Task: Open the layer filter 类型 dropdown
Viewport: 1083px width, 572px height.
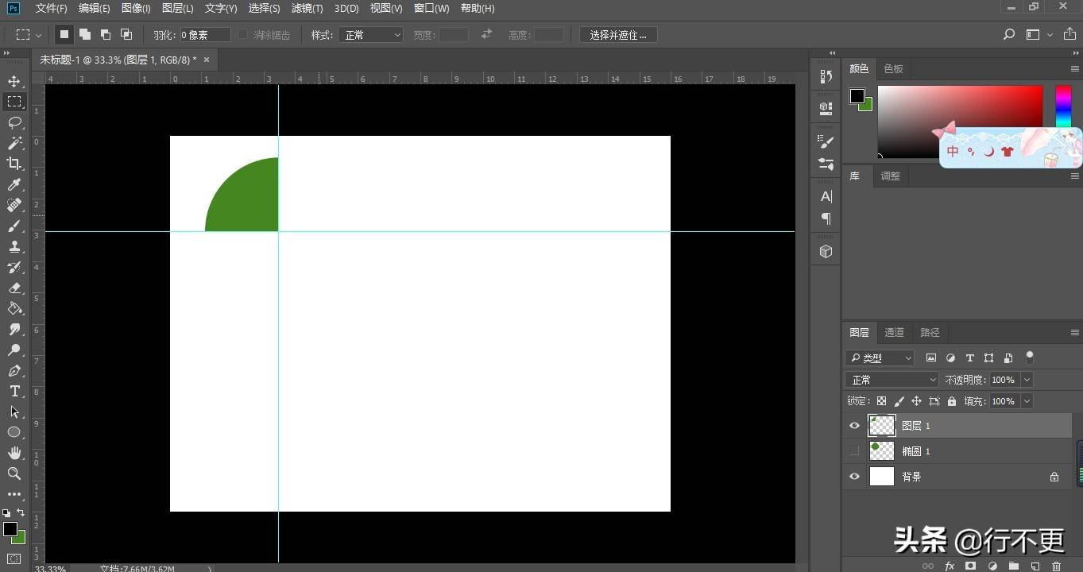Action: pos(880,358)
